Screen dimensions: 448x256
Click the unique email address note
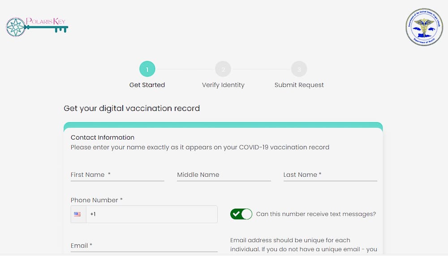click(x=304, y=245)
